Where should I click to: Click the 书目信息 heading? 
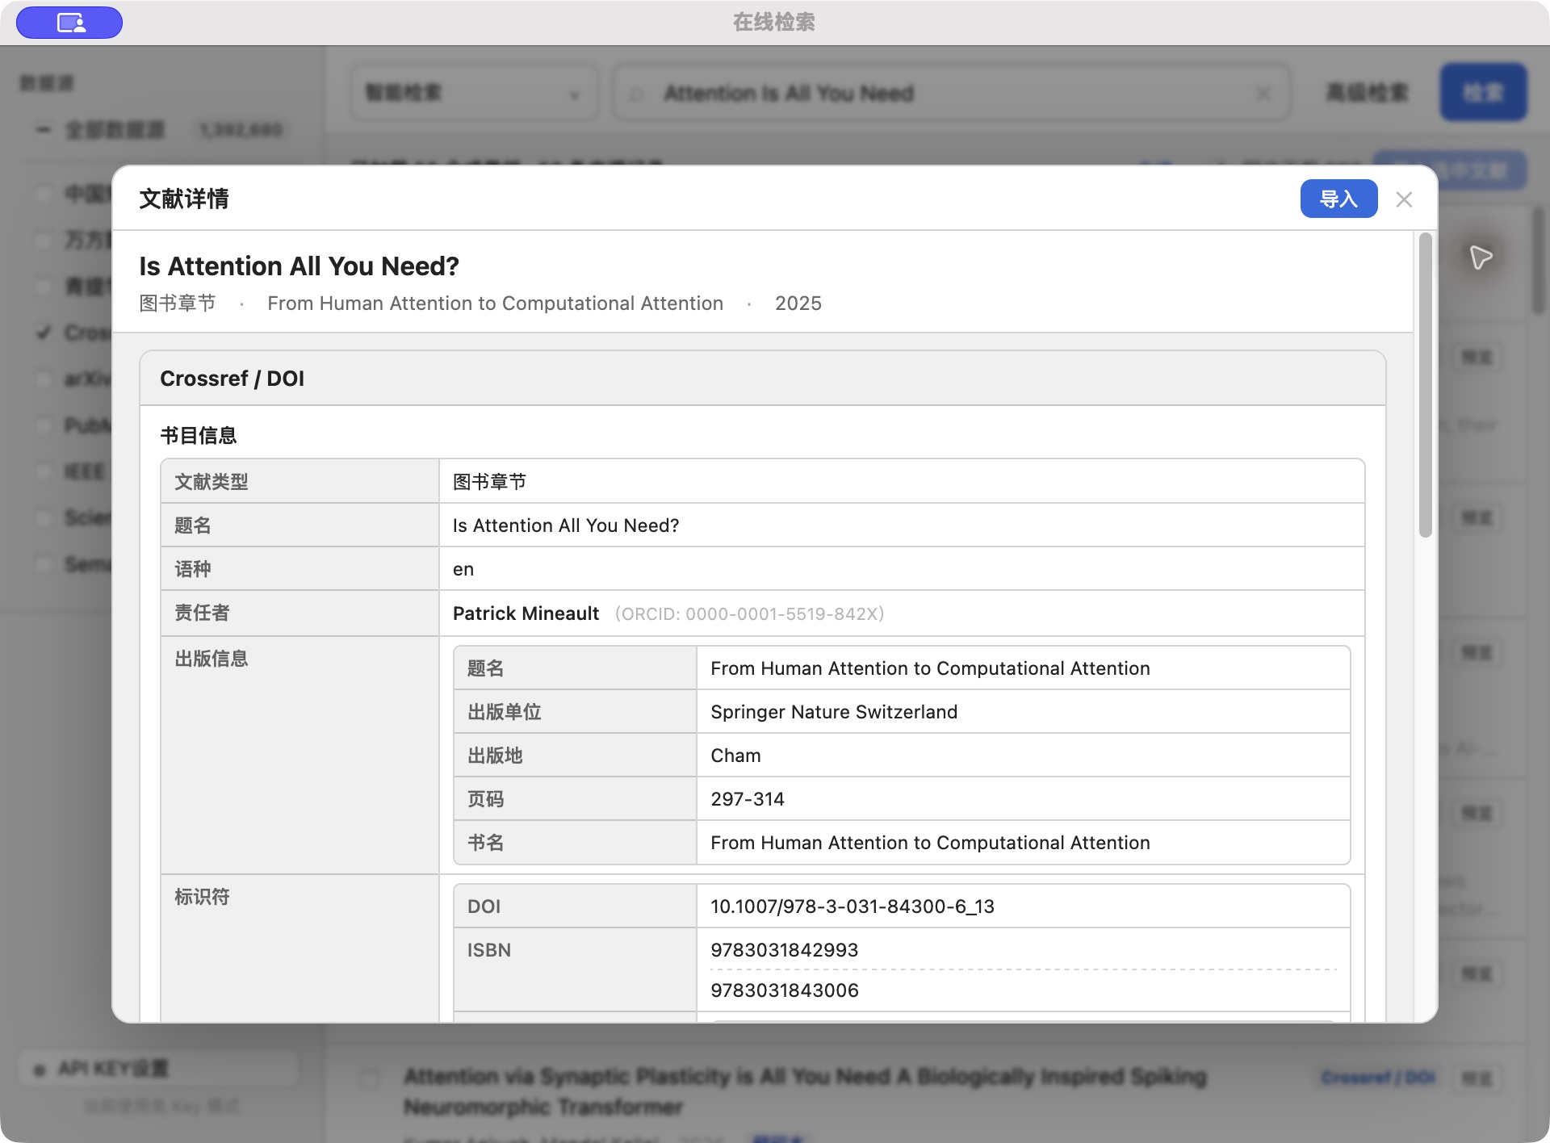coord(198,436)
